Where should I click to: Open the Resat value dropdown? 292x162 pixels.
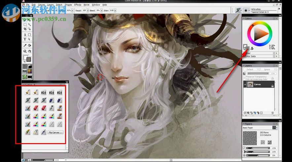coord(88,11)
